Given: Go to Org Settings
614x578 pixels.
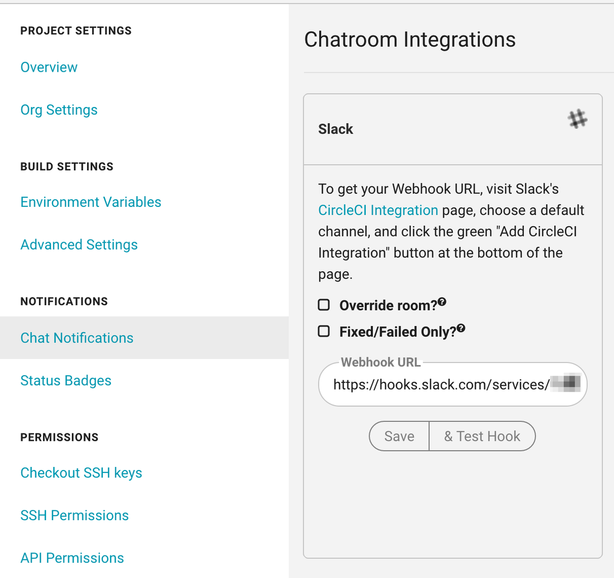Looking at the screenshot, I should (59, 110).
